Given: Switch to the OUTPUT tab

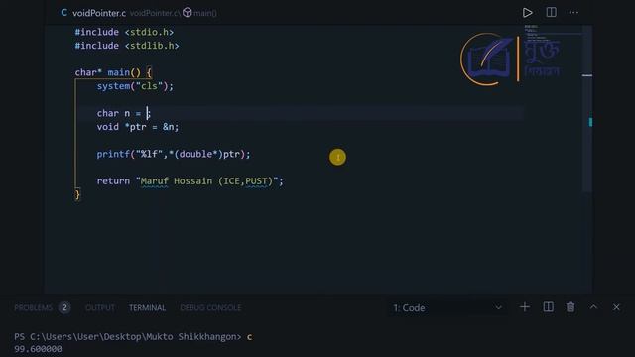Looking at the screenshot, I should (x=100, y=308).
